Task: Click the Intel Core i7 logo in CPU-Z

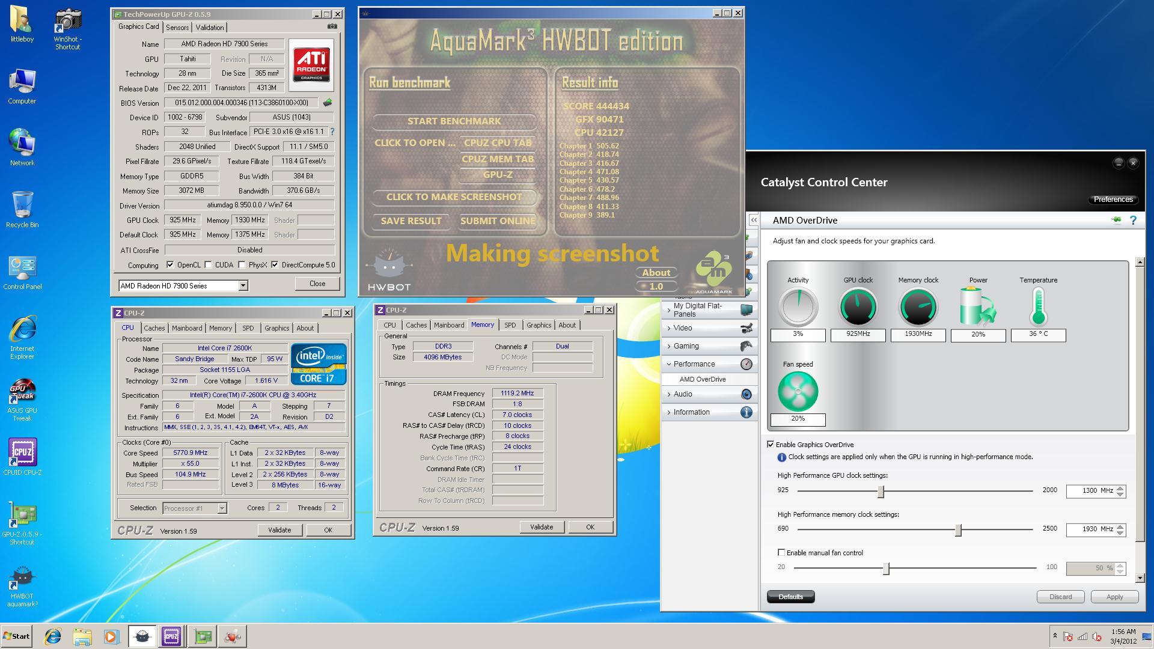Action: pos(319,364)
